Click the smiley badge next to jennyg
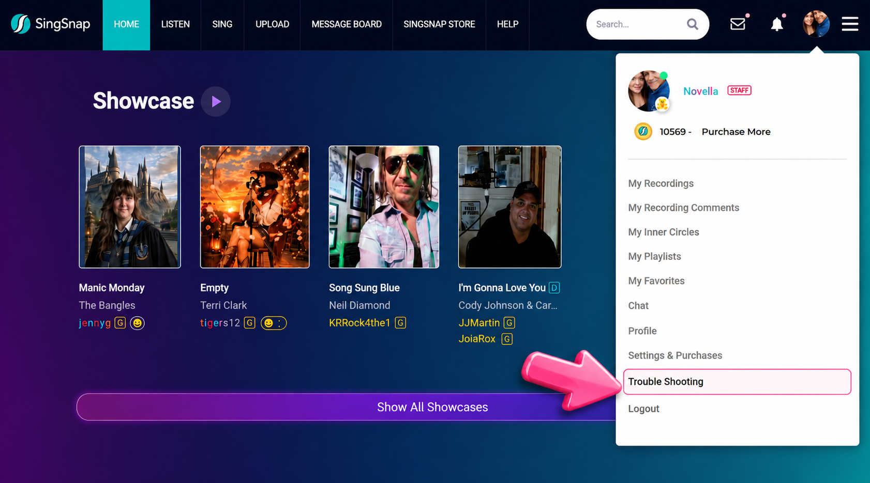 coord(137,323)
